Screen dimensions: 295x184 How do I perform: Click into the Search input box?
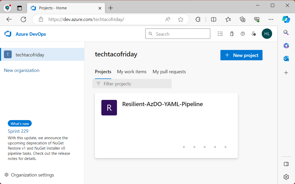point(178,34)
